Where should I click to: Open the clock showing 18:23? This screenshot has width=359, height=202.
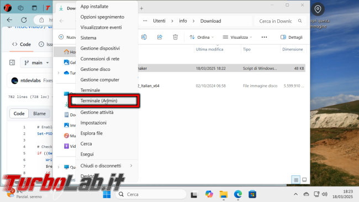click(x=343, y=194)
